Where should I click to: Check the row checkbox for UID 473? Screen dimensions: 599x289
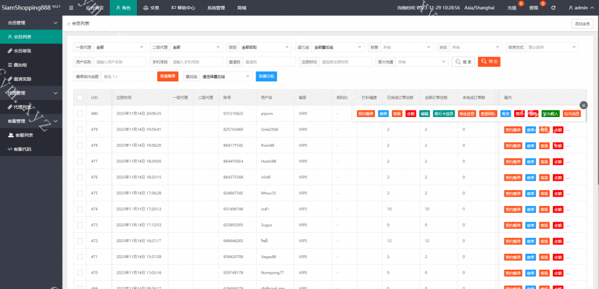point(80,225)
